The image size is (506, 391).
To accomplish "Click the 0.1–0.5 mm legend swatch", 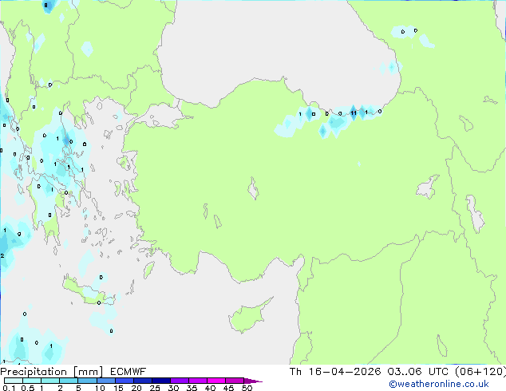I will [x=14, y=381].
